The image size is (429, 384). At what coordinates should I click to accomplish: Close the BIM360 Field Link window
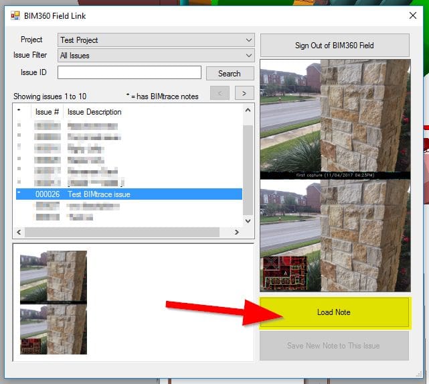(413, 15)
